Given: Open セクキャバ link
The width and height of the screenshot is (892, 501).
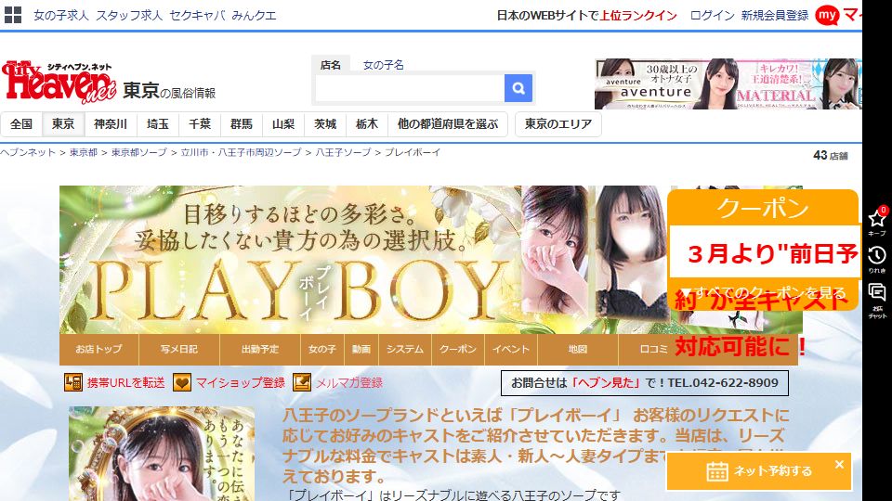Looking at the screenshot, I should [197, 16].
